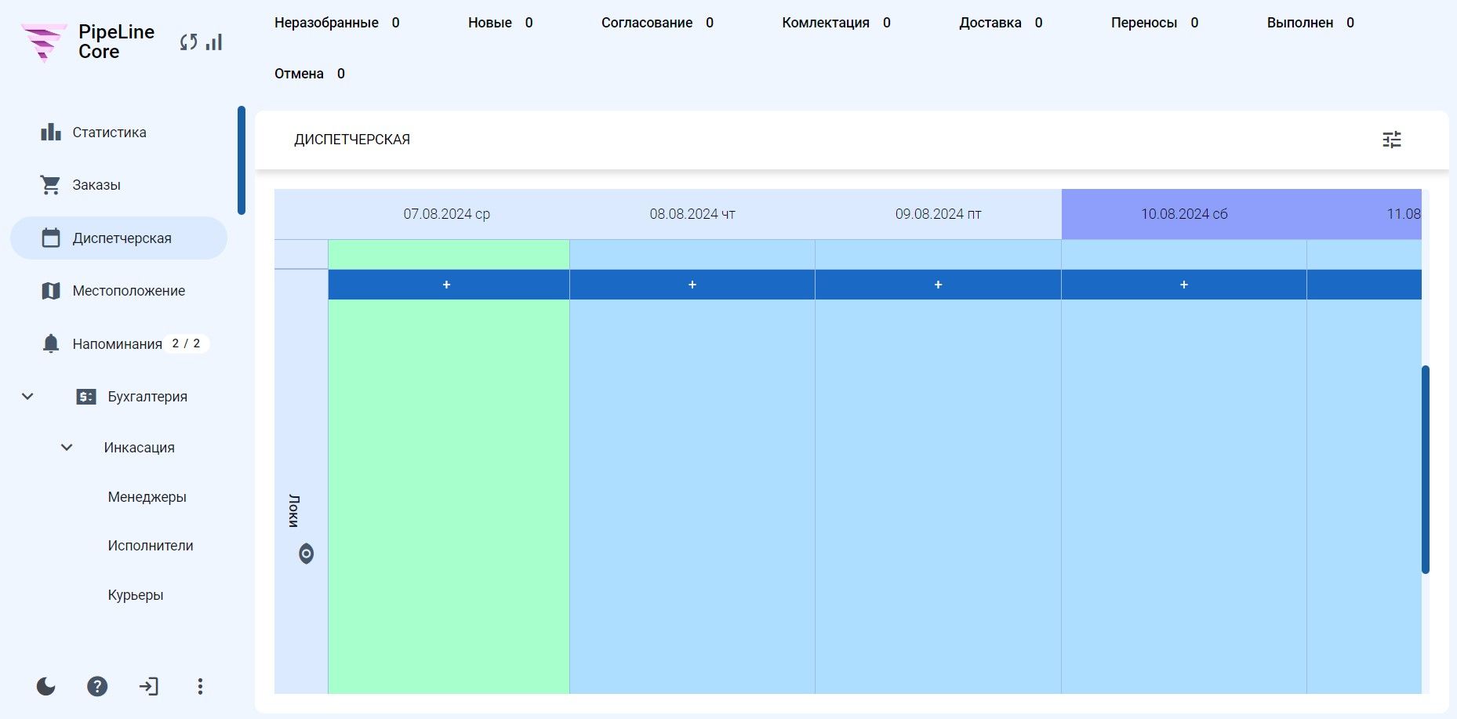
Task: Click the Местоположение map icon
Action: [51, 291]
